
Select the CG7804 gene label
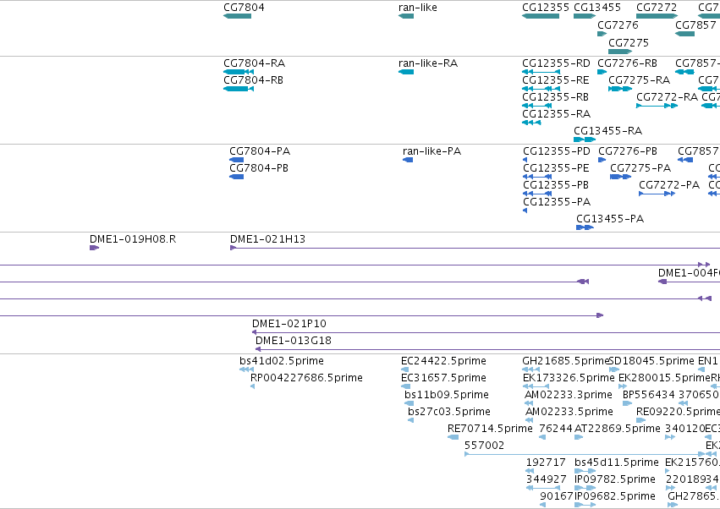244,8
